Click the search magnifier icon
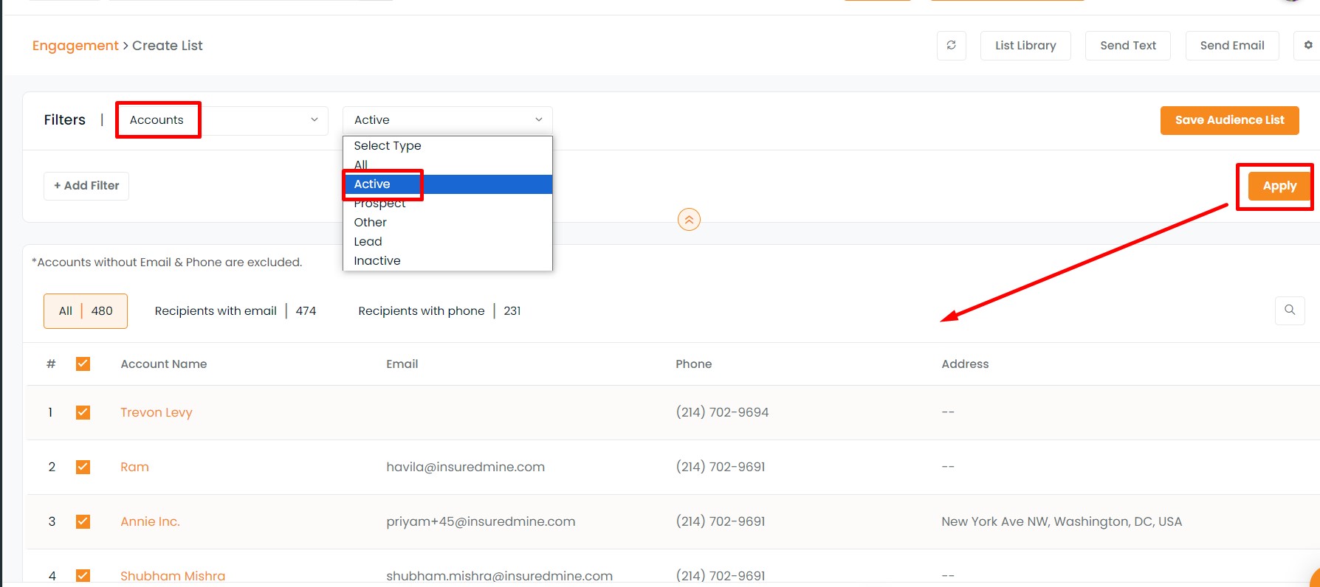Image resolution: width=1320 pixels, height=587 pixels. coord(1290,310)
